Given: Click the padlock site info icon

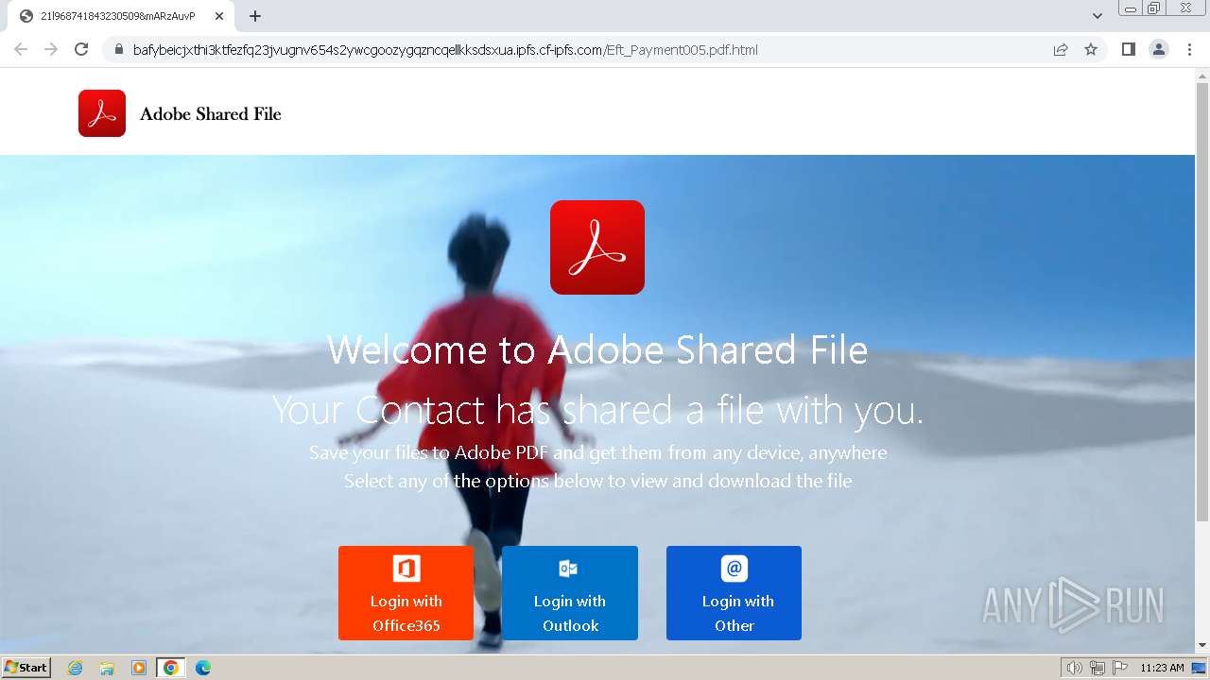Looking at the screenshot, I should [118, 50].
